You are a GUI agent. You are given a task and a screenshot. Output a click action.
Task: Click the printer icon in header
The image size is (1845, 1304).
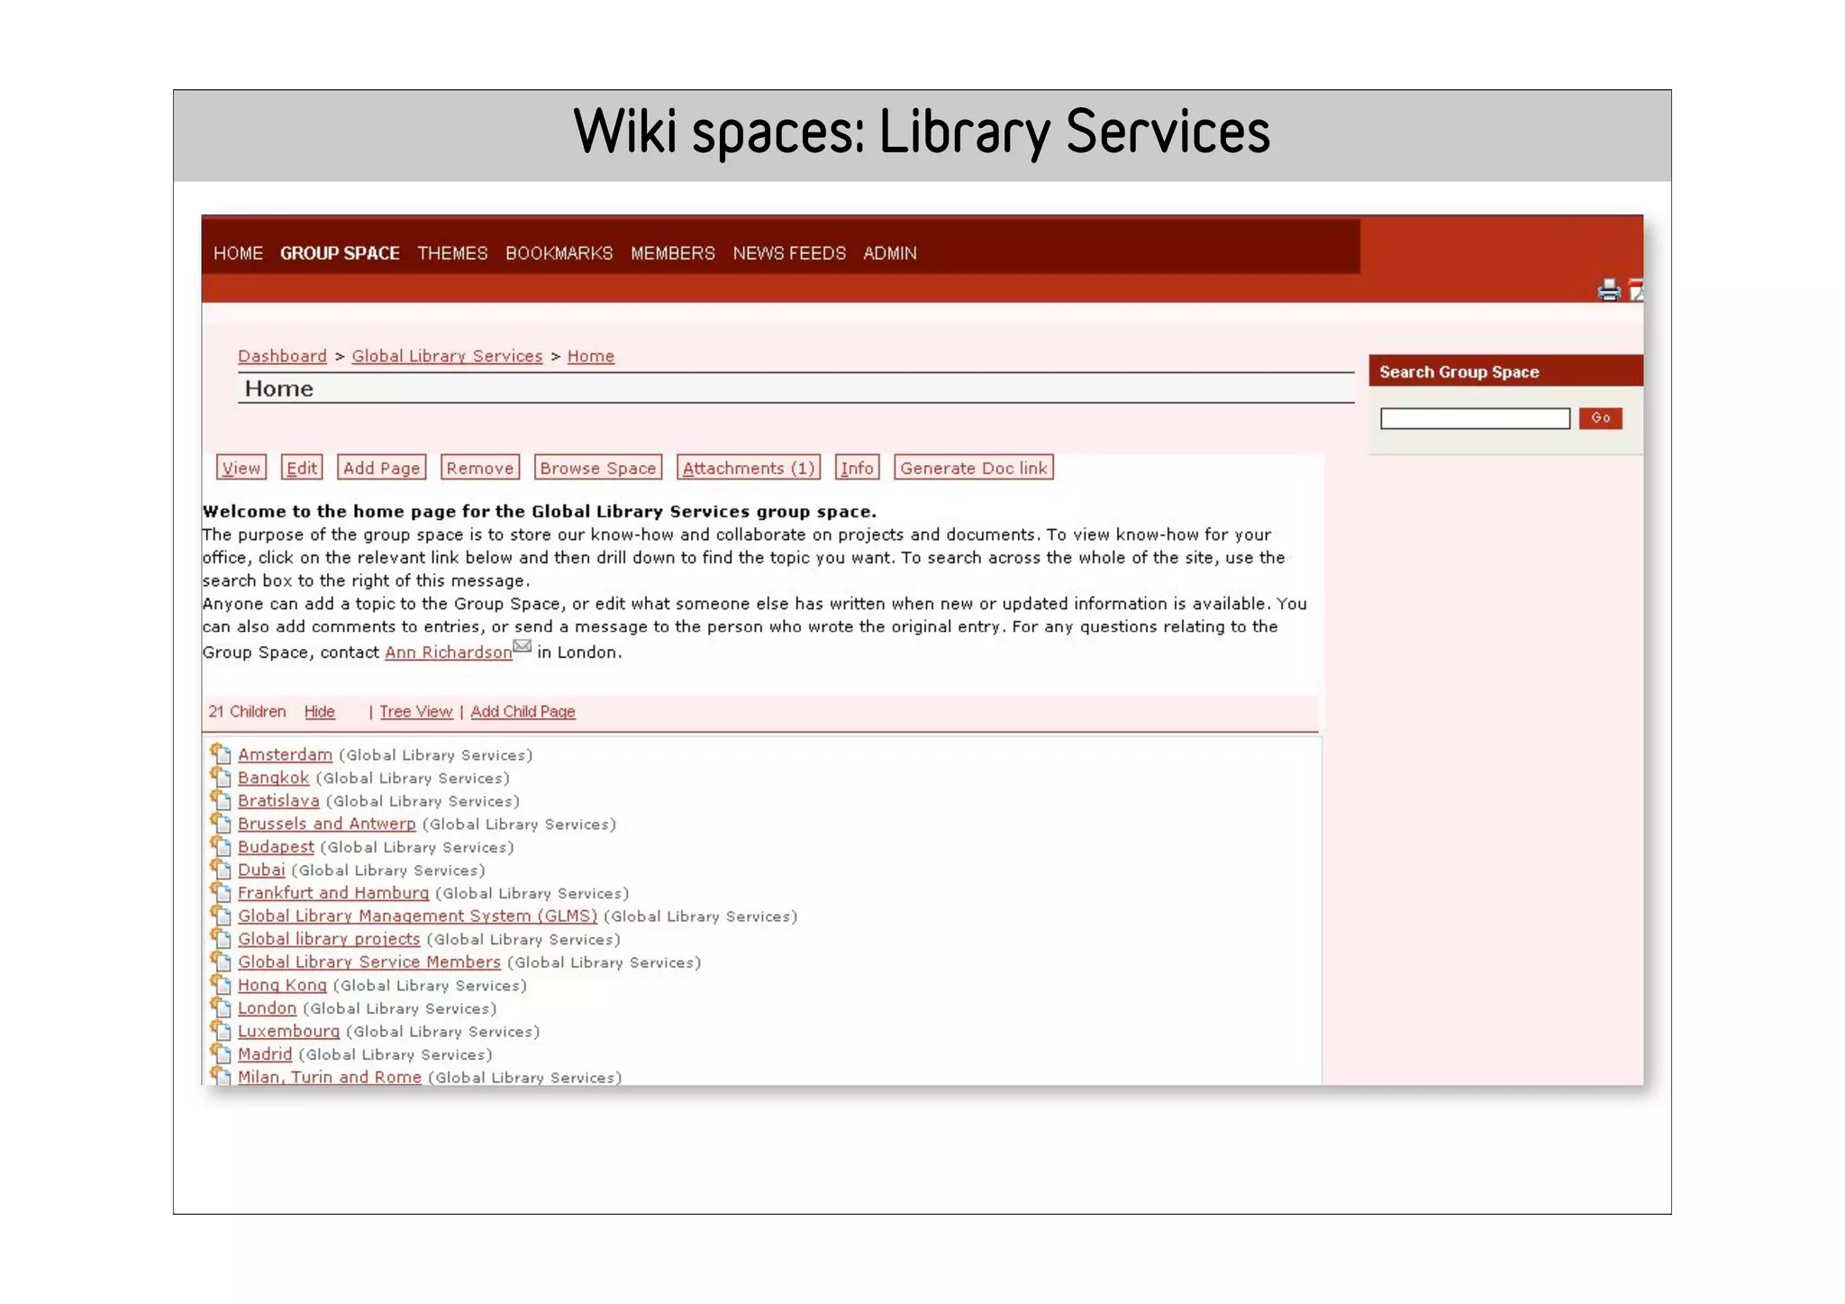[1608, 290]
